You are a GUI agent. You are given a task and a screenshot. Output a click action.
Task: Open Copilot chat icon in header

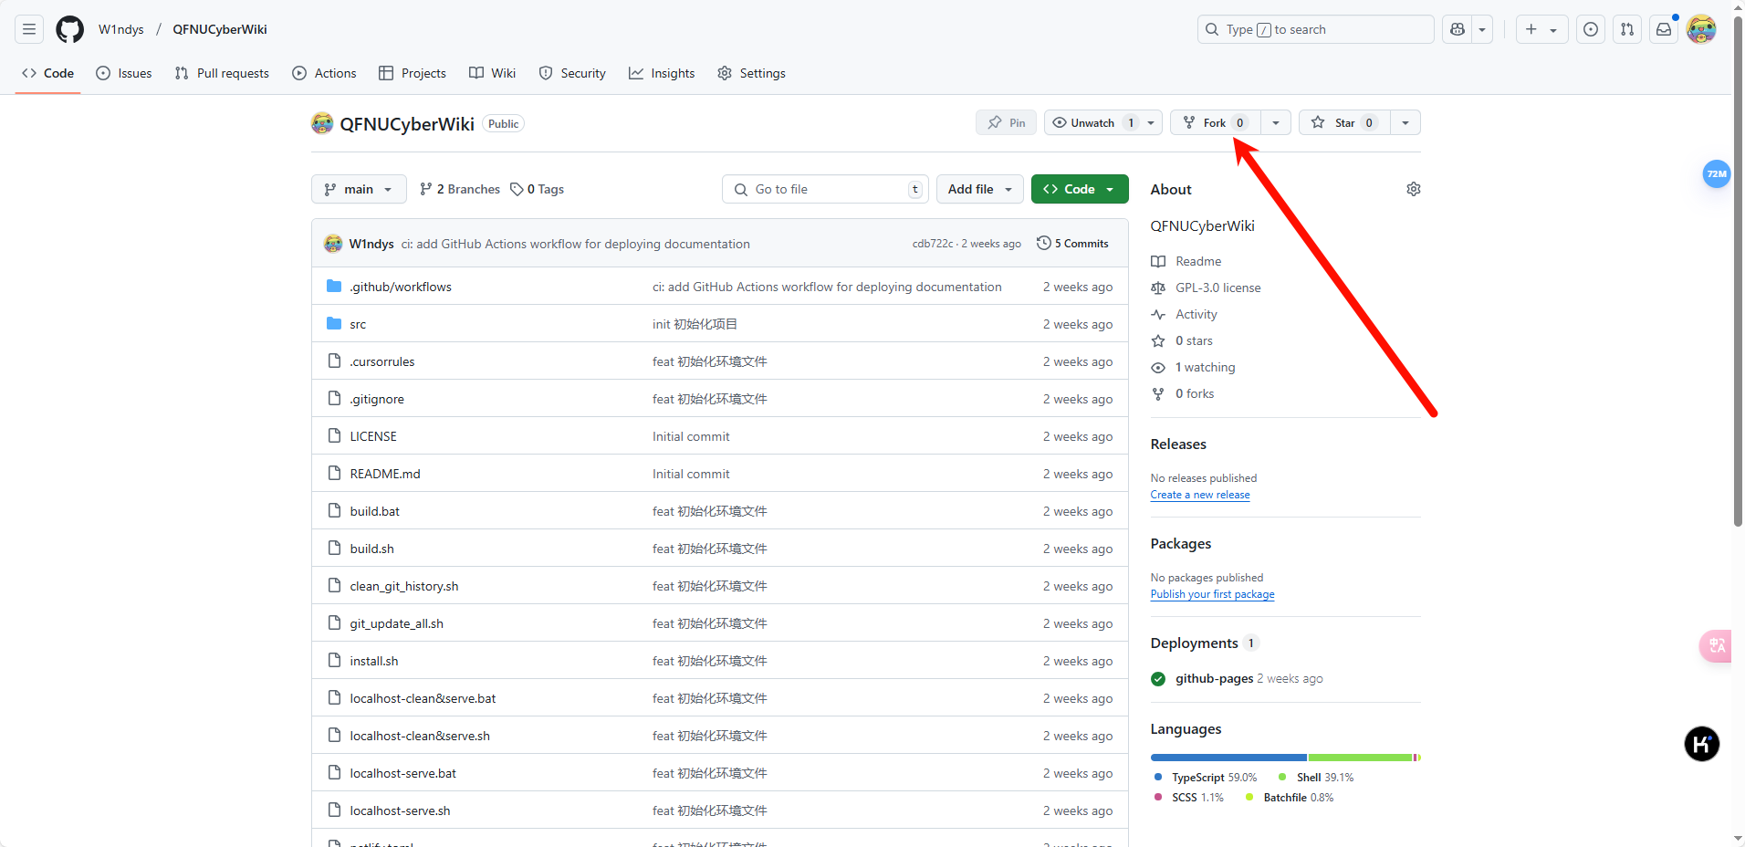click(1458, 29)
